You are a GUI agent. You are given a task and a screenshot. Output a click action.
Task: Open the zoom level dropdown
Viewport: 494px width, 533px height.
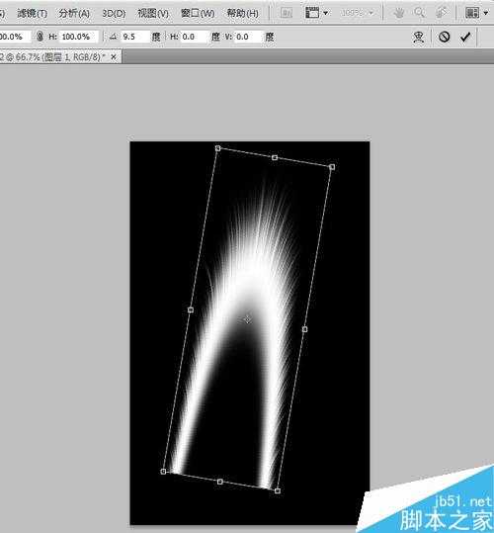click(x=357, y=13)
